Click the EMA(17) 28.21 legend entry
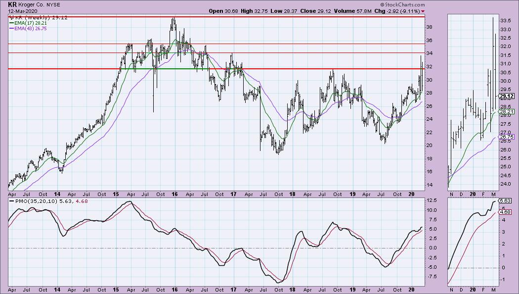The width and height of the screenshot is (519, 294). click(x=28, y=23)
